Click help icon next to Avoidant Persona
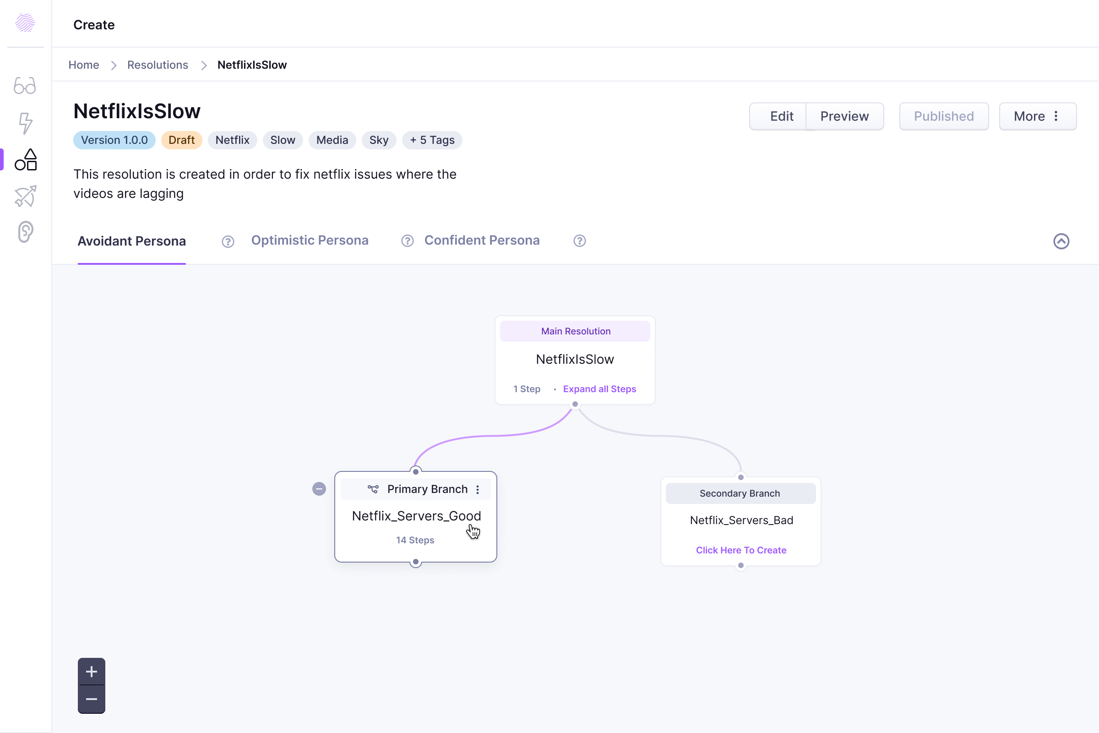Screen dimensions: 1099x733 point(228,242)
